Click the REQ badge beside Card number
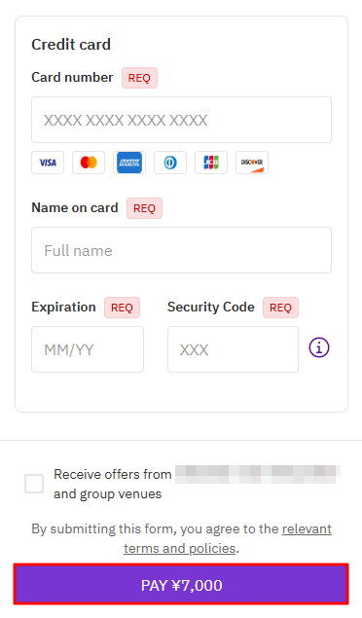The height and width of the screenshot is (618, 362). 139,78
